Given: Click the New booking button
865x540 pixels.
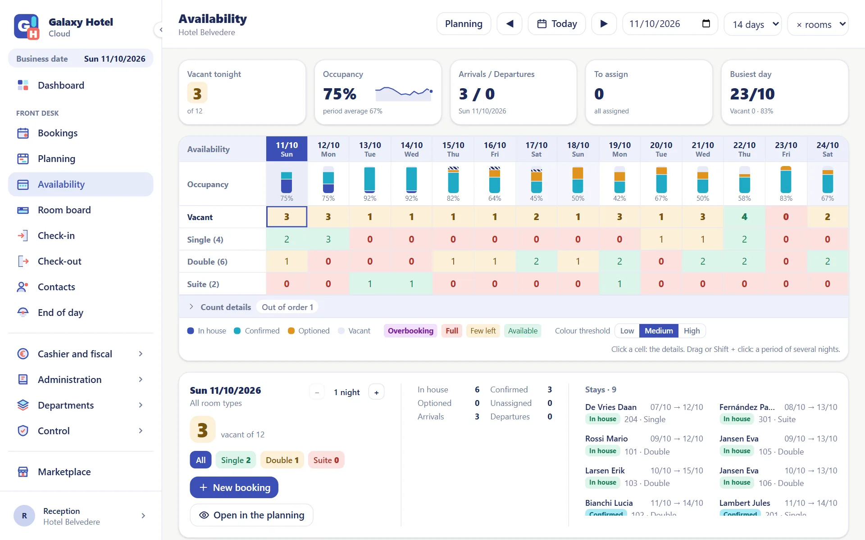Looking at the screenshot, I should point(234,487).
